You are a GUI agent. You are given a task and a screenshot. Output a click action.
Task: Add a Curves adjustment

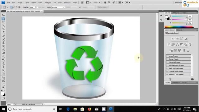(x=182, y=39)
